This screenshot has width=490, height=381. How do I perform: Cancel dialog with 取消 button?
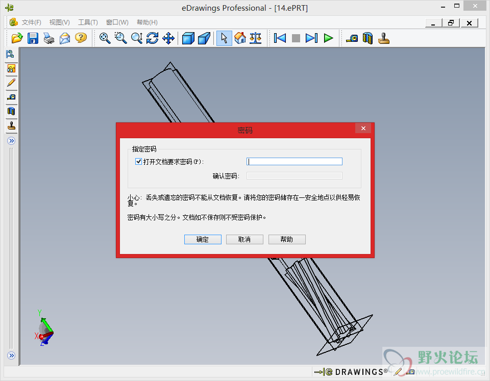244,240
